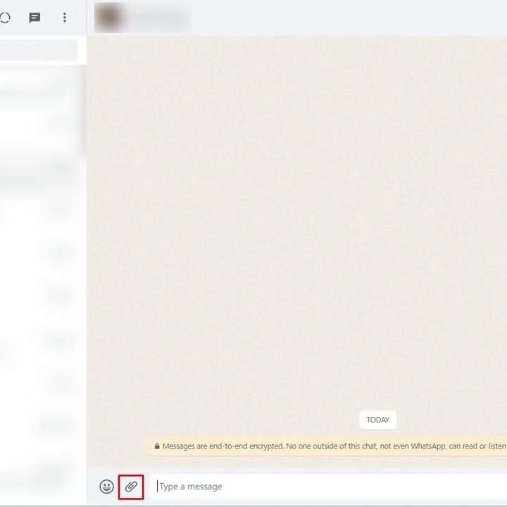The image size is (507, 507).
Task: Click the paperclip attach icon
Action: tap(131, 487)
